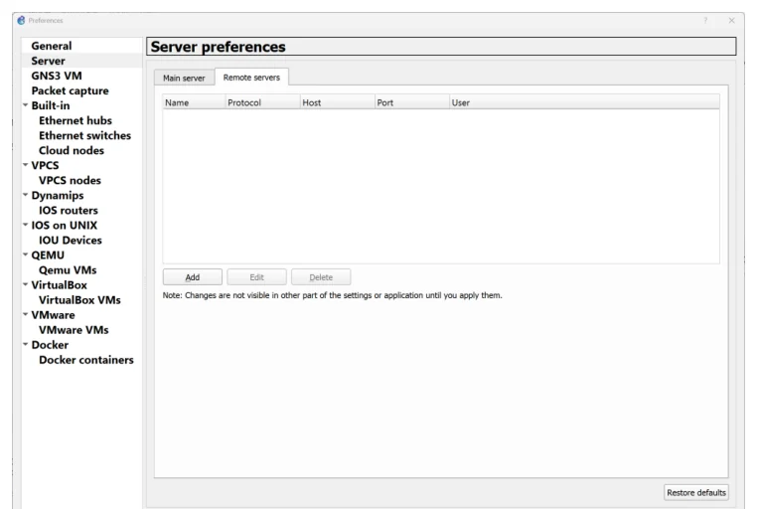Screen dimensions: 757x509
Task: Click the help question mark button
Action: click(705, 20)
